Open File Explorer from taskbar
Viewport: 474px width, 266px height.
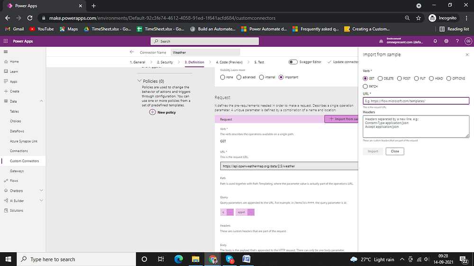tap(196, 259)
